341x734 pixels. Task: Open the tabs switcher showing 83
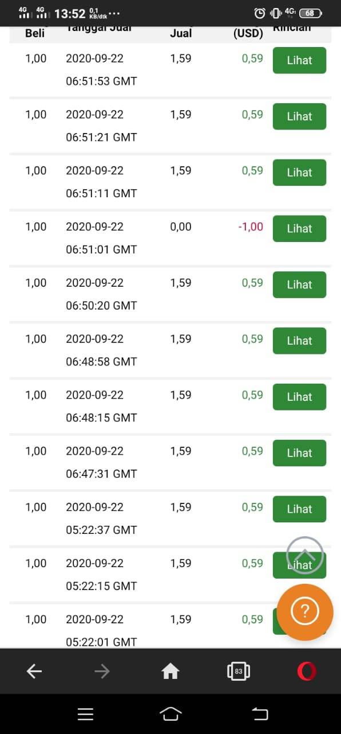tap(239, 671)
